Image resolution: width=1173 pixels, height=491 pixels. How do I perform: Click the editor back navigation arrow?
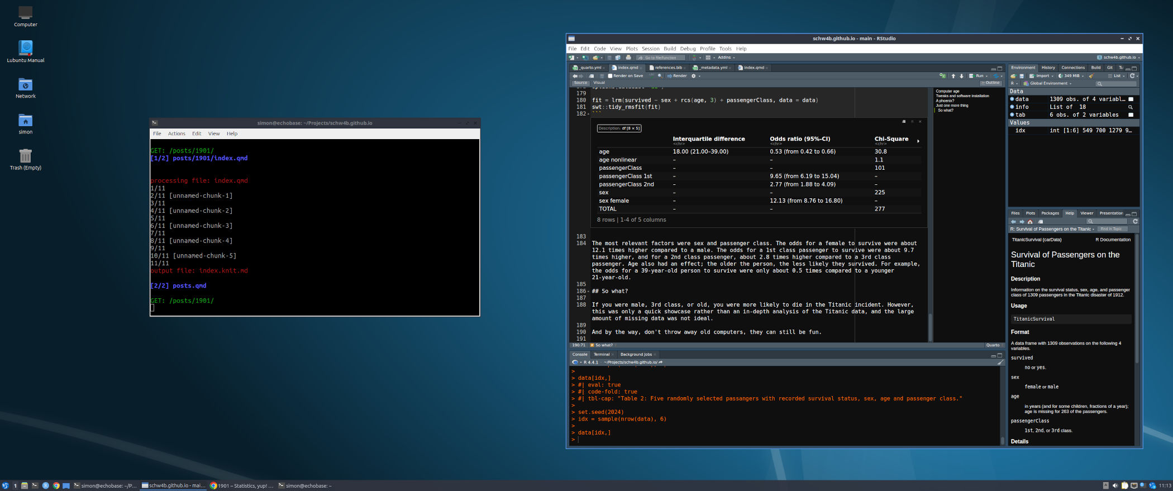click(575, 76)
